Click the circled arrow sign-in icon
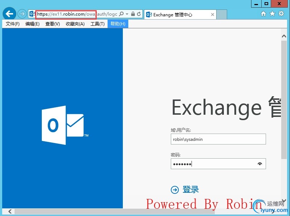Viewport: 290px width, 216px height. [x=175, y=190]
